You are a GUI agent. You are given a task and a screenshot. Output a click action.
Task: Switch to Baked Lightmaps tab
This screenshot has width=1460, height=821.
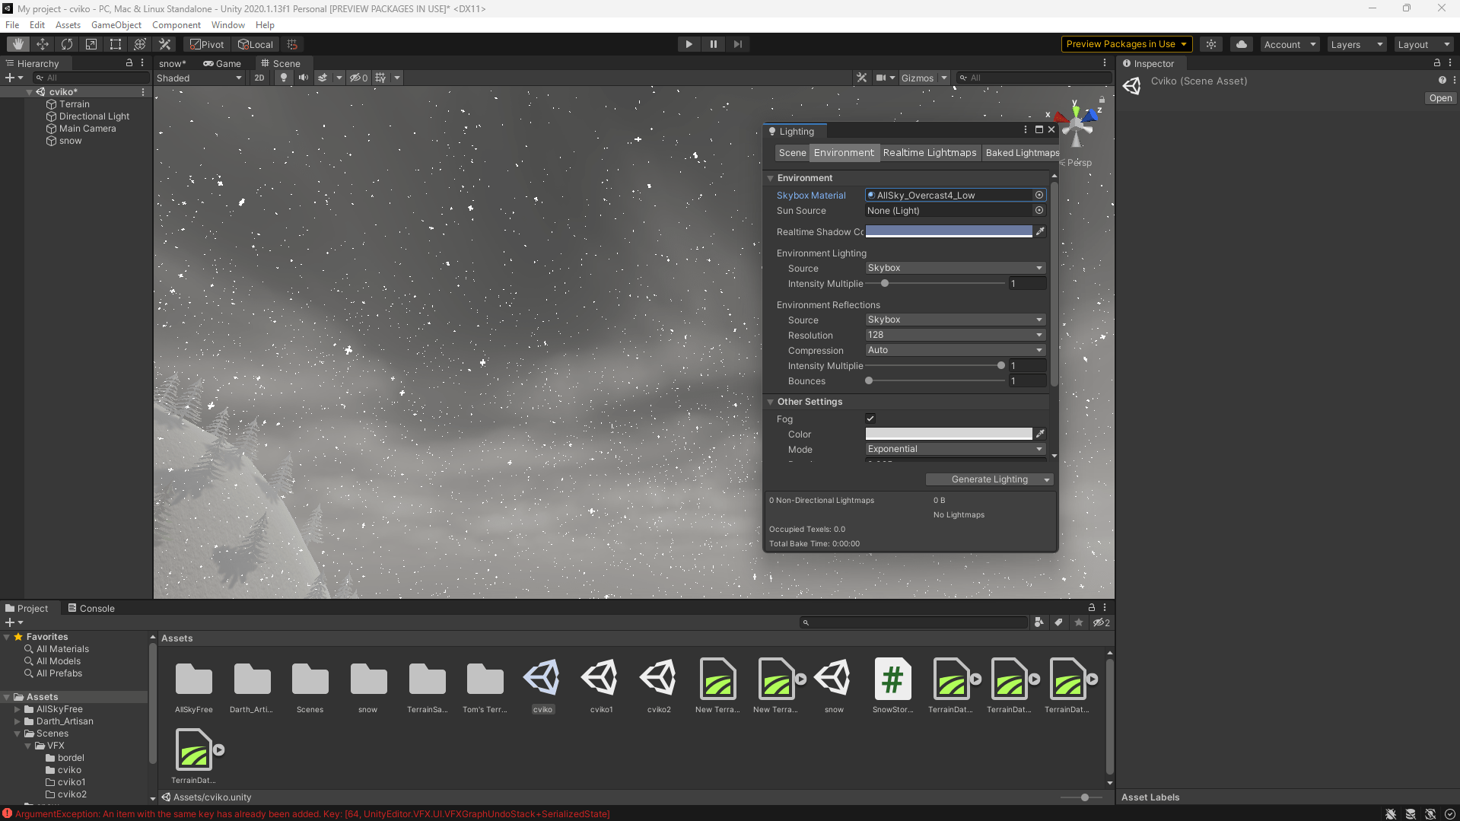point(1022,153)
